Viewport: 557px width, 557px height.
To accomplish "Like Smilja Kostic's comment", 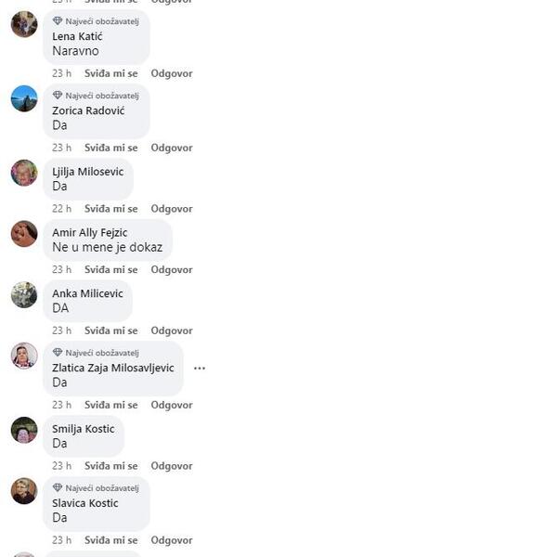I will (110, 466).
